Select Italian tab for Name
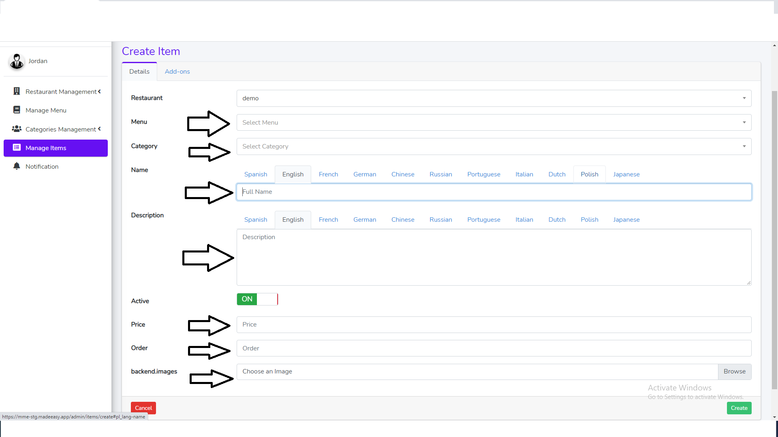The image size is (778, 437). tap(524, 174)
